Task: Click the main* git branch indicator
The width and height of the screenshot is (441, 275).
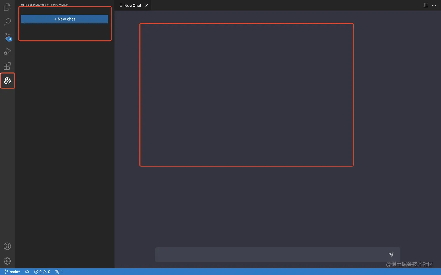Action: tap(12, 272)
